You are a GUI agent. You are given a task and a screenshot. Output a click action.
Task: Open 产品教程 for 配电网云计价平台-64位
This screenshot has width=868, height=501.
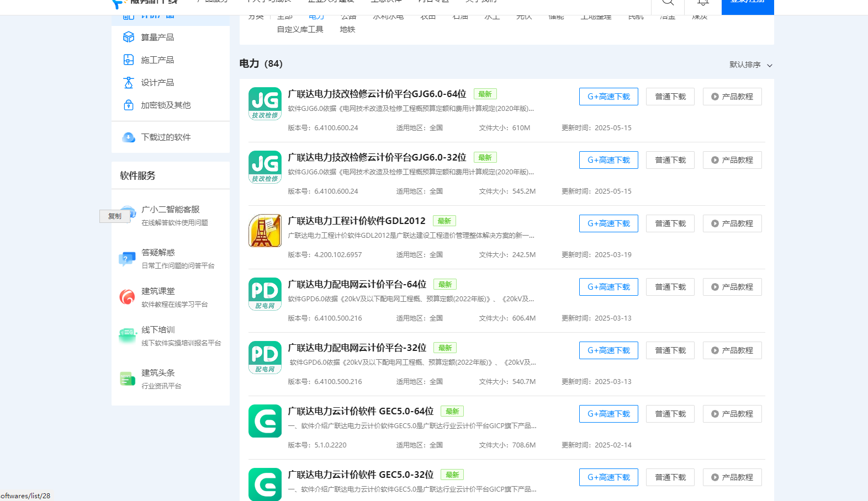tap(732, 287)
